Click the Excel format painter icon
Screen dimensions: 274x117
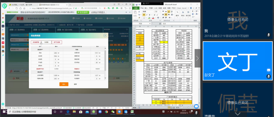tap(139, 18)
